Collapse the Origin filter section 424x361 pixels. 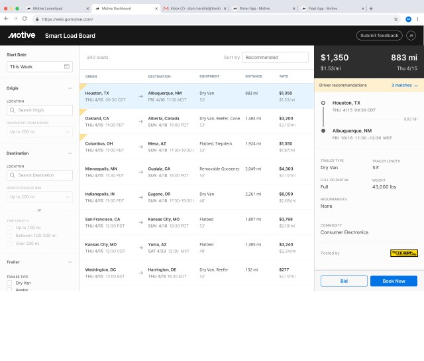[70, 88]
